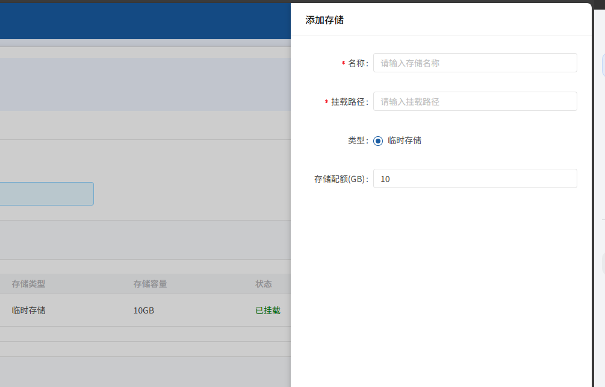Click the green 已挂载 status text
605x387 pixels.
point(268,310)
